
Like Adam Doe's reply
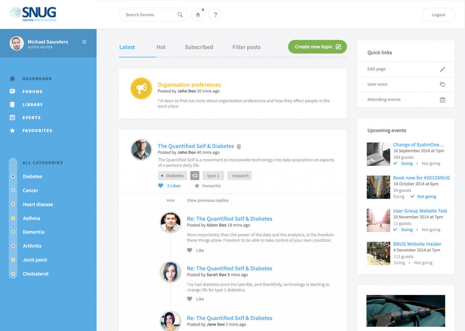pos(195,250)
